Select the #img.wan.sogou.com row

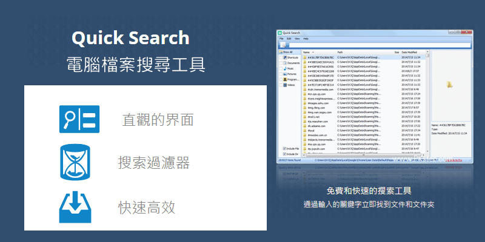(x=364, y=113)
